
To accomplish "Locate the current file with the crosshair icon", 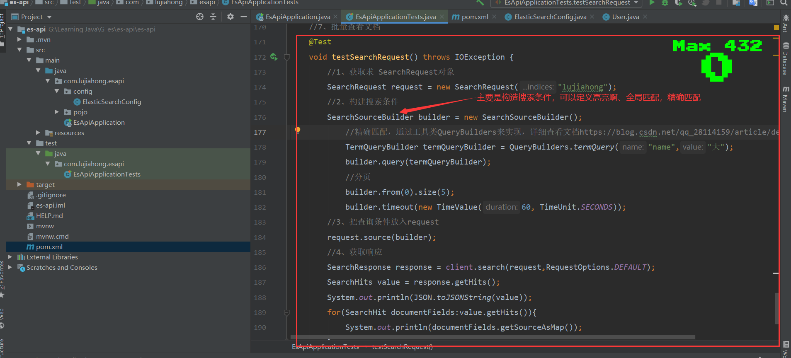I will click(x=200, y=17).
